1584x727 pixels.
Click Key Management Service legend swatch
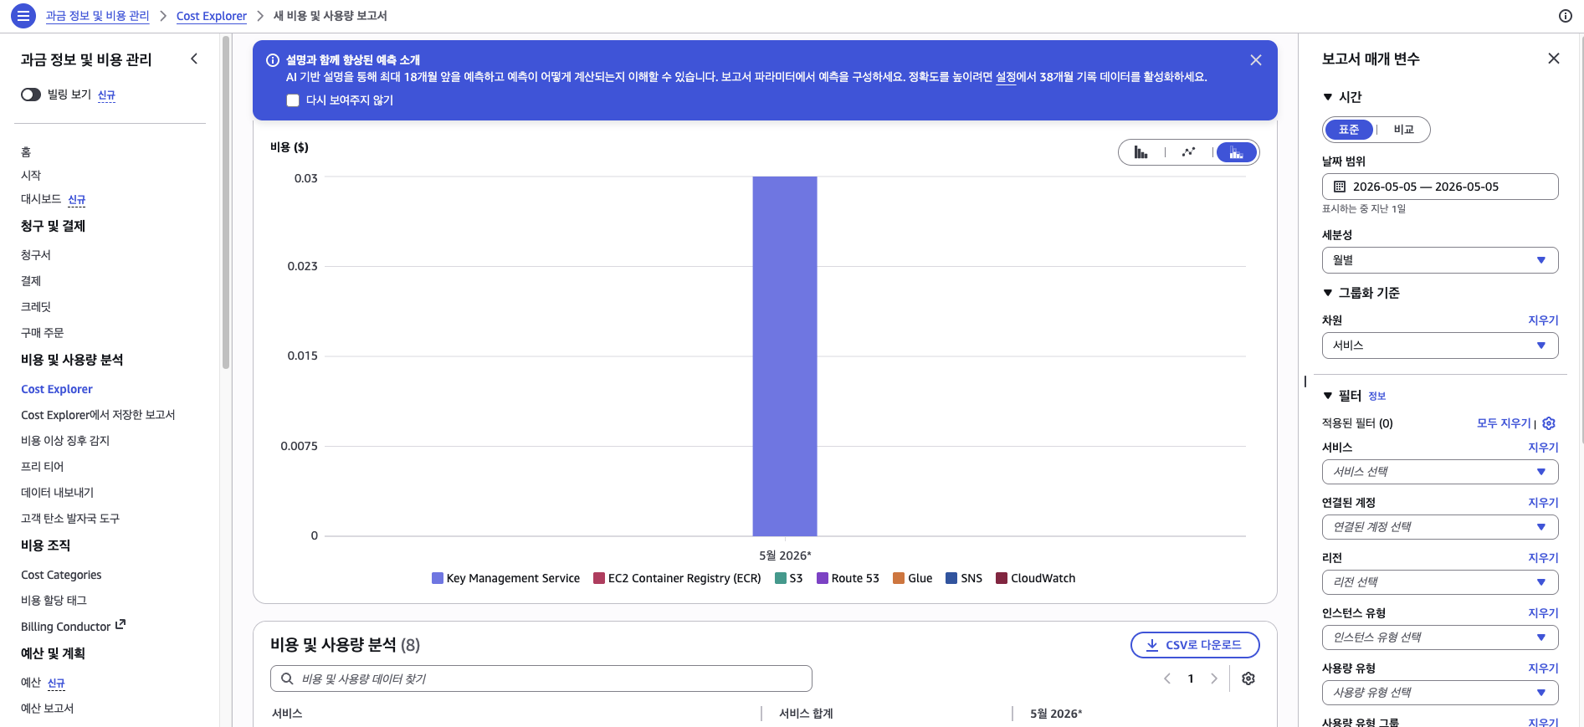pos(438,578)
